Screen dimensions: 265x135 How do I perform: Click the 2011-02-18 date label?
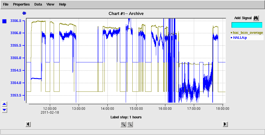(x=50, y=112)
